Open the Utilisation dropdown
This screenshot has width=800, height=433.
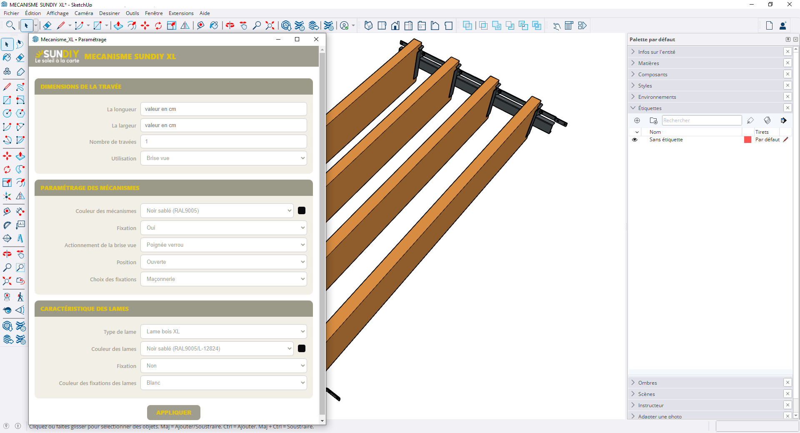(x=224, y=158)
